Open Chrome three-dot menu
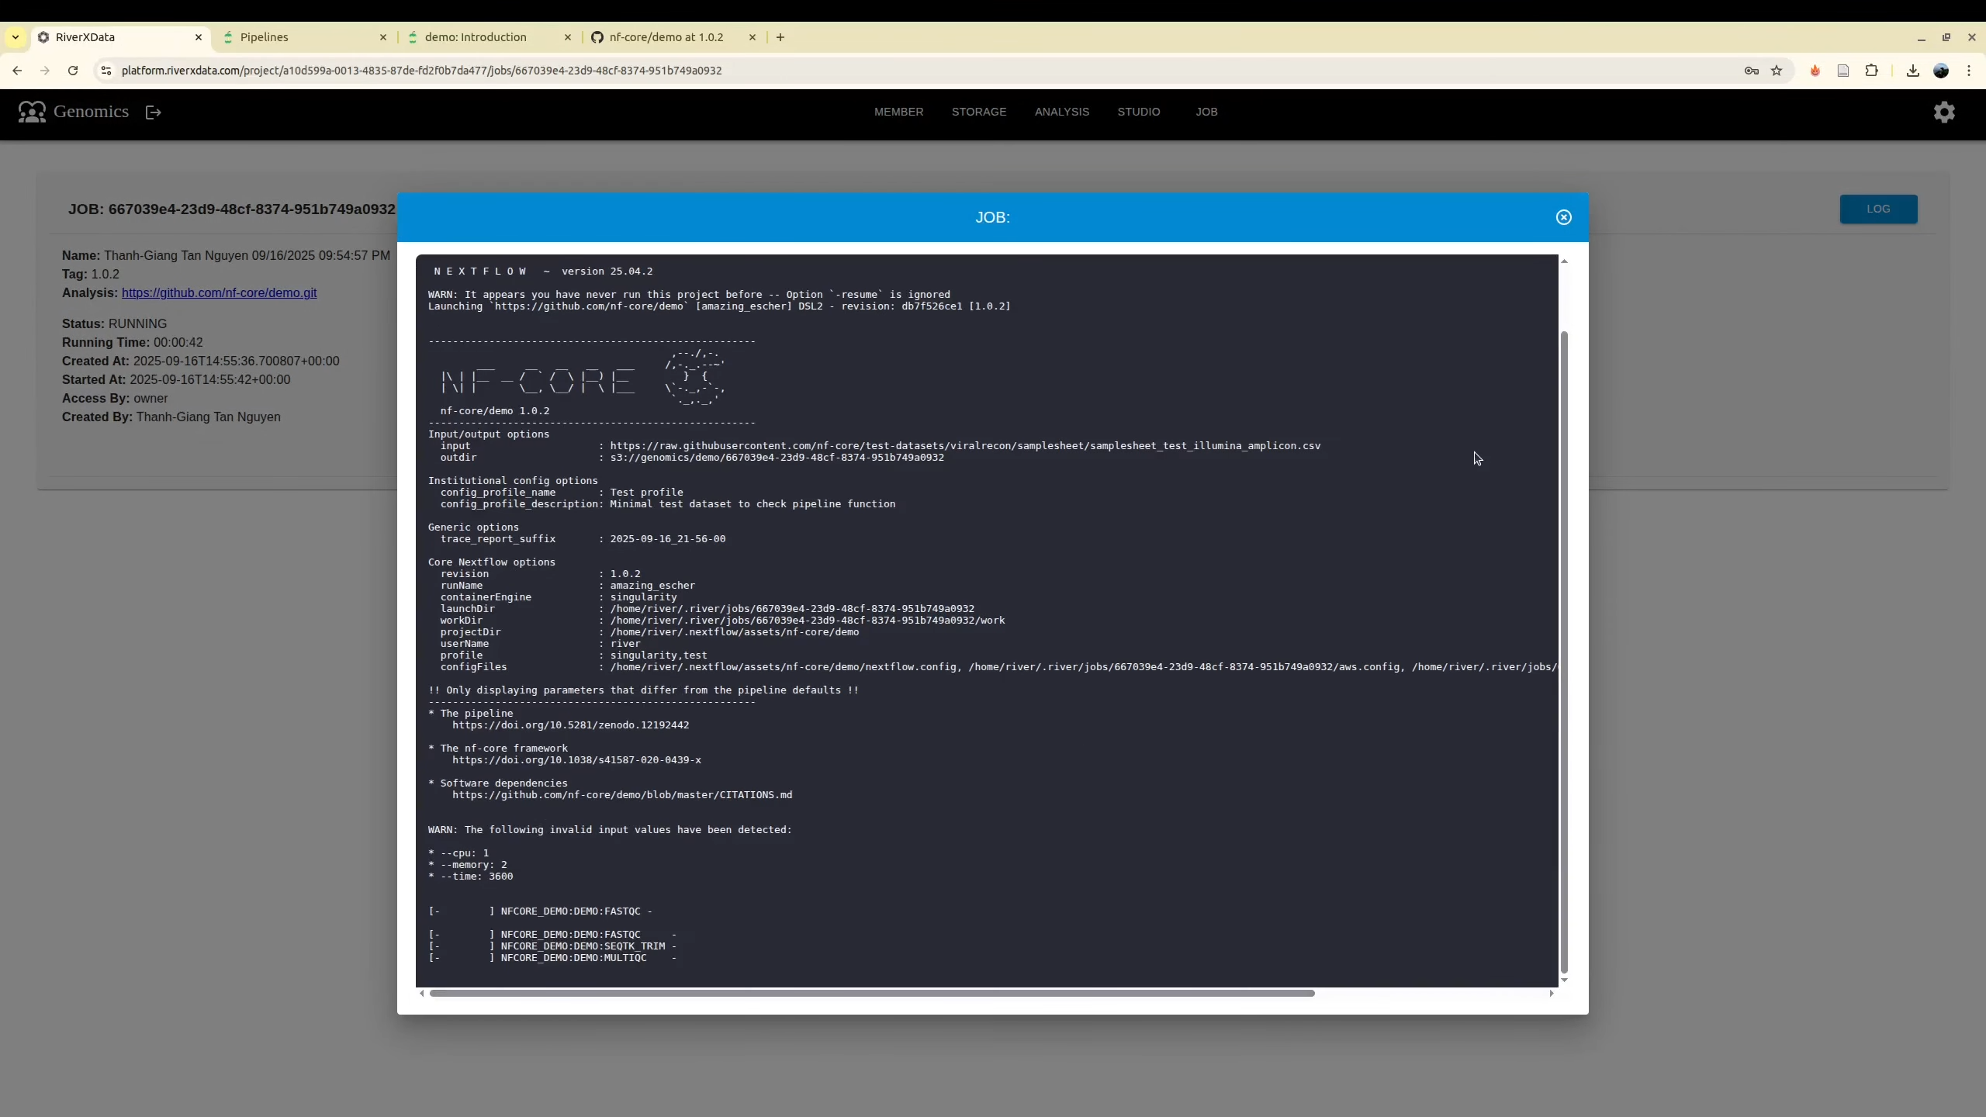Image resolution: width=1986 pixels, height=1117 pixels. coord(1969,71)
